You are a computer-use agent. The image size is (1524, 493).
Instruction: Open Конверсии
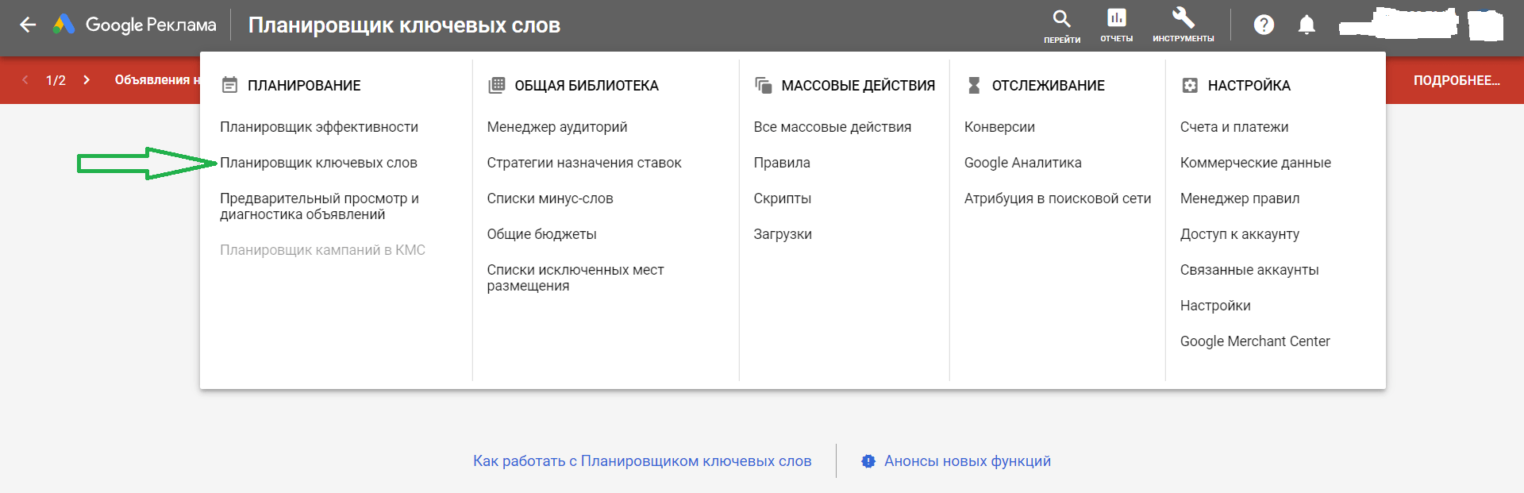coord(999,127)
